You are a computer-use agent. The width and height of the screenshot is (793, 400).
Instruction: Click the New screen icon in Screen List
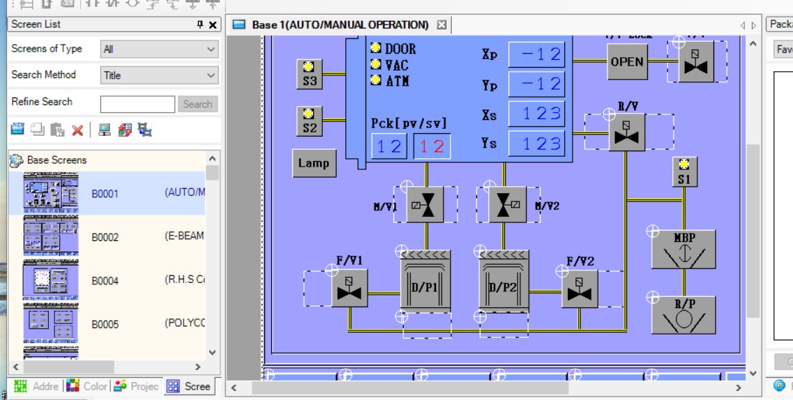17,130
